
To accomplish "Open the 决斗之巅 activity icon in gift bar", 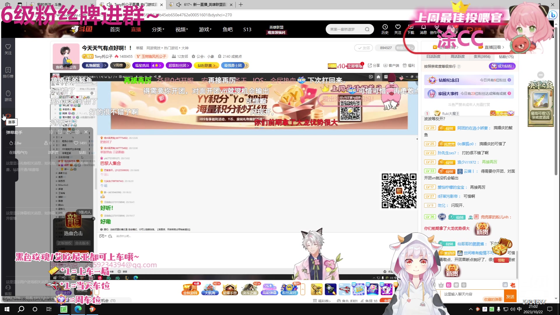I will [x=250, y=289].
